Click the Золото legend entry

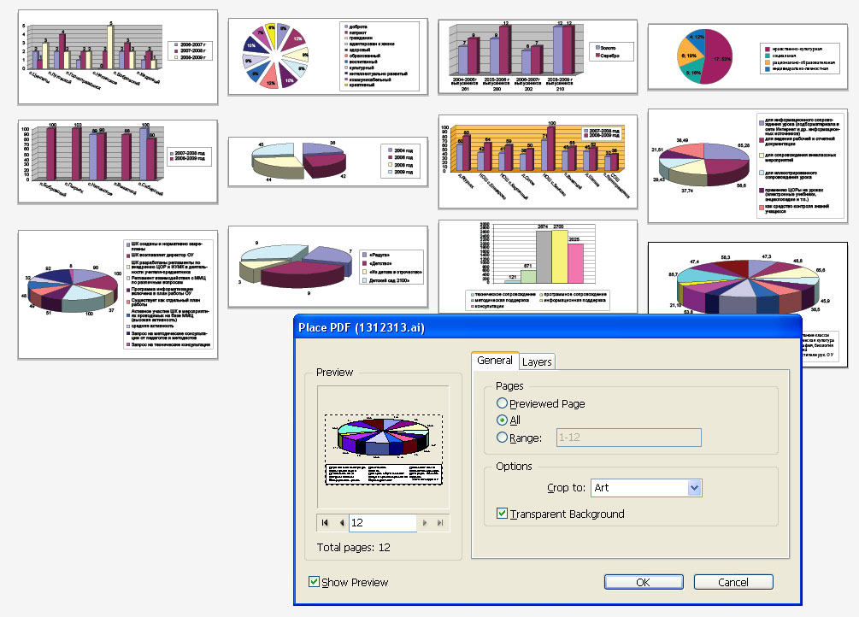tap(605, 48)
